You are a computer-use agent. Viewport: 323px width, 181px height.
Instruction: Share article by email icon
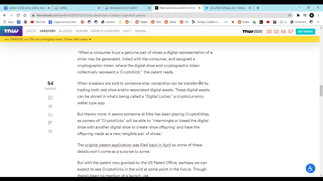[x=50, y=131]
